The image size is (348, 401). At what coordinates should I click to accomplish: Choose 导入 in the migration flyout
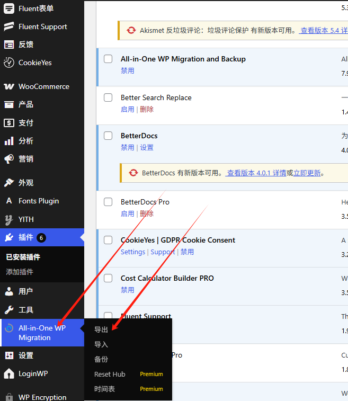click(x=101, y=344)
